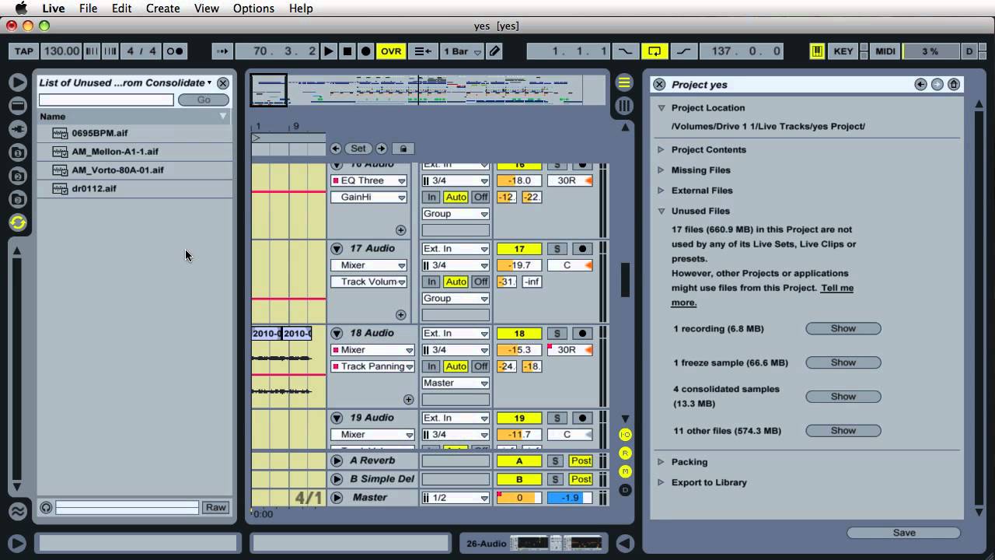
Task: Select the Hot-Swap browser icon
Action: [x=17, y=223]
